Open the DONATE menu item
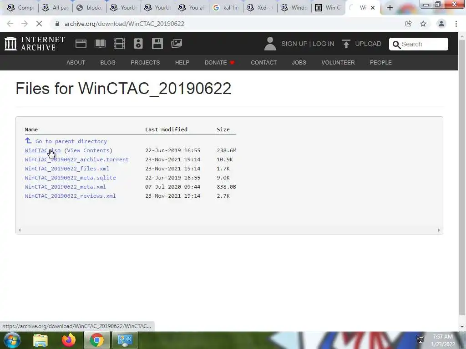466x349 pixels. point(220,63)
